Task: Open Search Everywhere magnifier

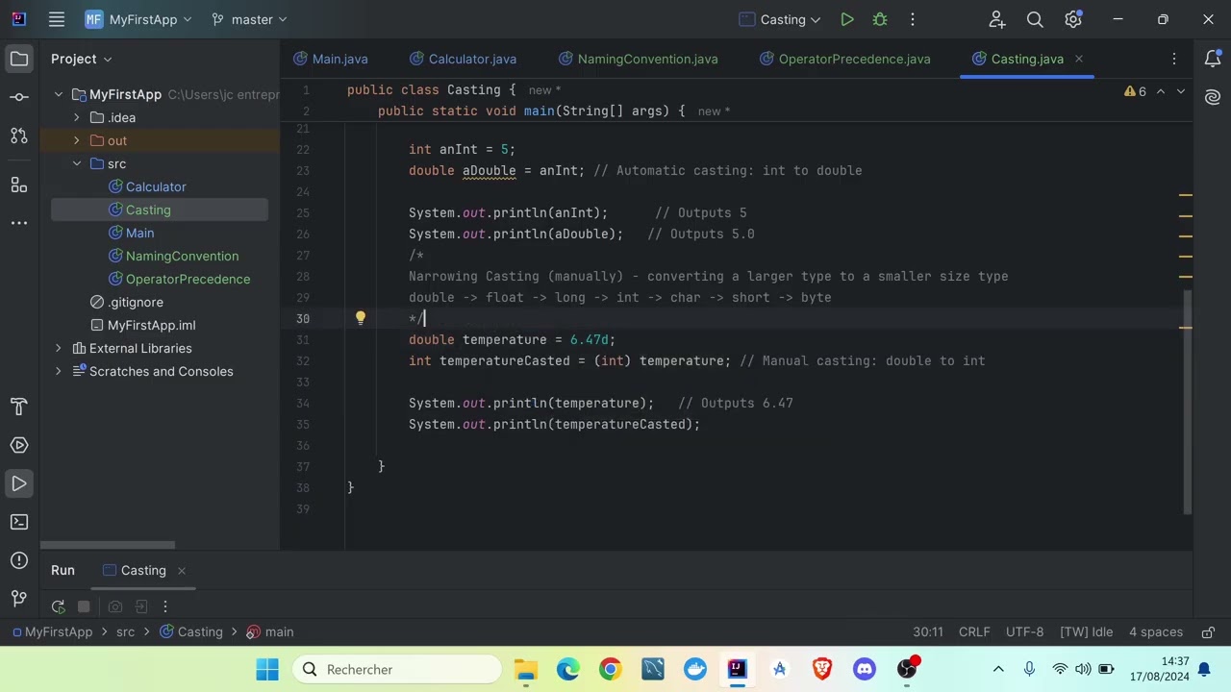Action: click(1035, 19)
